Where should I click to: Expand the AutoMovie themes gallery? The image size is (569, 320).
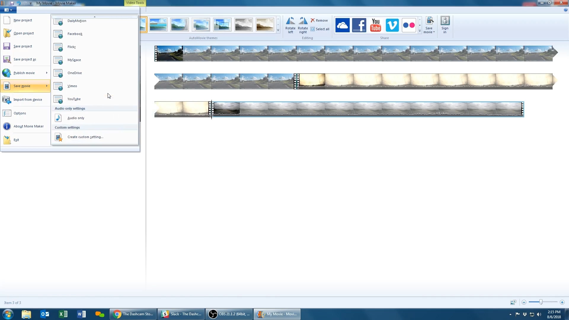(x=278, y=31)
